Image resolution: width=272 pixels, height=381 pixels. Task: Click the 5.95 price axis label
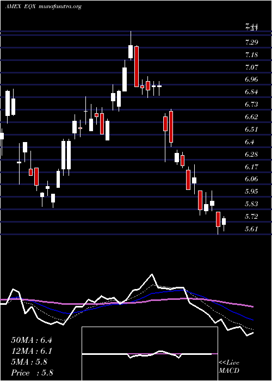point(251,192)
